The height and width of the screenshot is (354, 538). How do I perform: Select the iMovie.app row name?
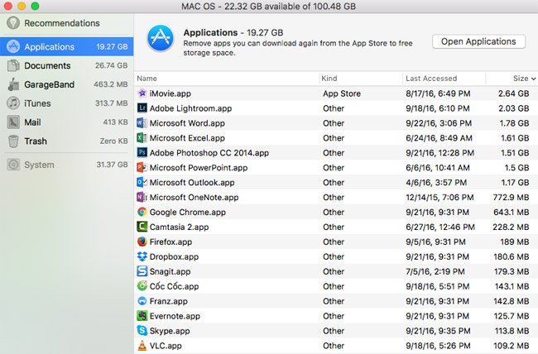(171, 93)
